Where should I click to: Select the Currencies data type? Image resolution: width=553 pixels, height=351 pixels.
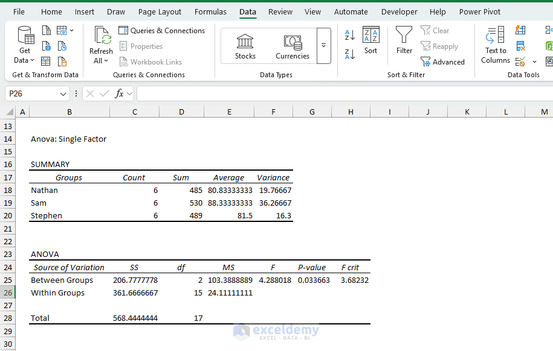(x=293, y=46)
